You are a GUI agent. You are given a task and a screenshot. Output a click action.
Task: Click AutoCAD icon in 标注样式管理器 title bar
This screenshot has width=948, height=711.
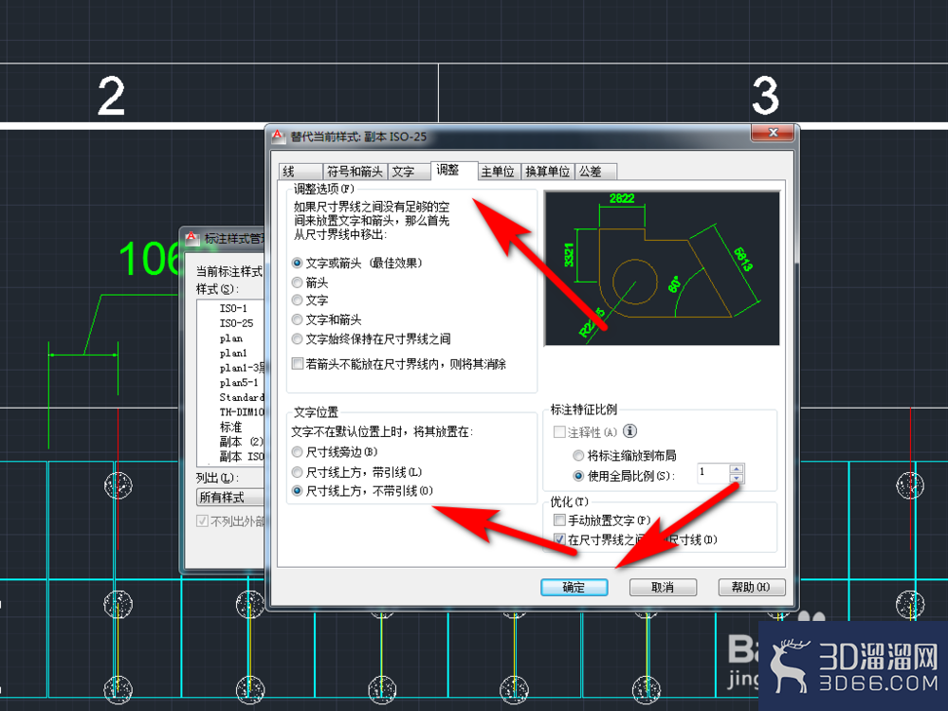tap(192, 238)
